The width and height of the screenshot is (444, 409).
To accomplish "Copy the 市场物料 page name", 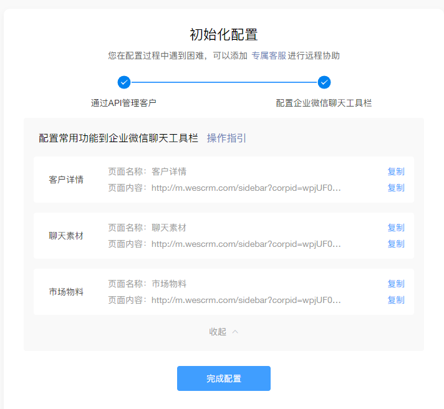I will tap(396, 284).
